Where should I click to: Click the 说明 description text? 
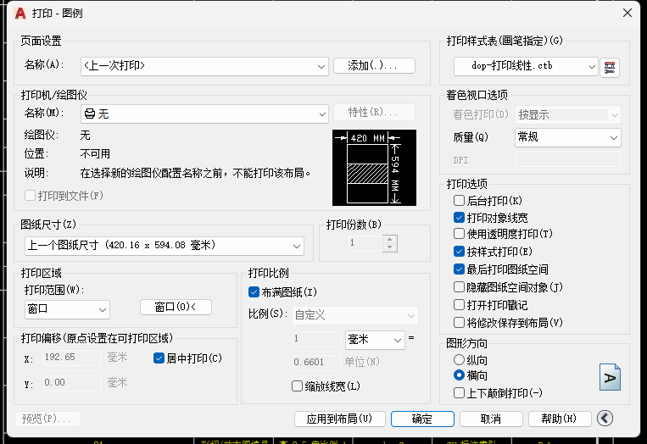pyautogui.click(x=195, y=173)
